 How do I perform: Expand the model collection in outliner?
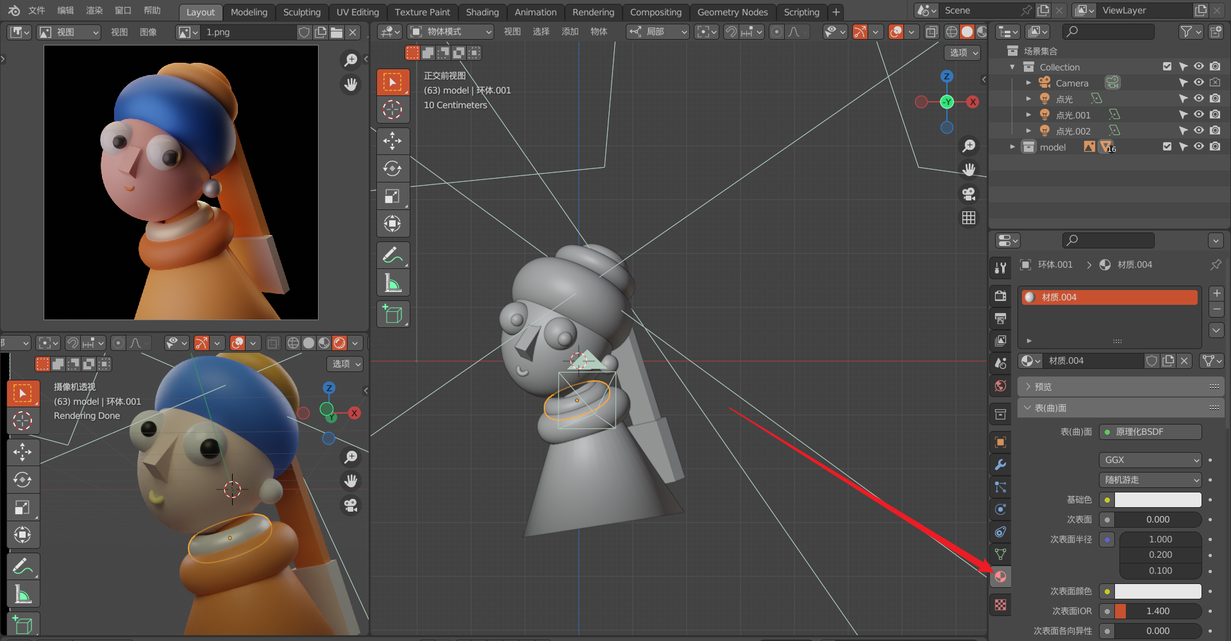1012,147
